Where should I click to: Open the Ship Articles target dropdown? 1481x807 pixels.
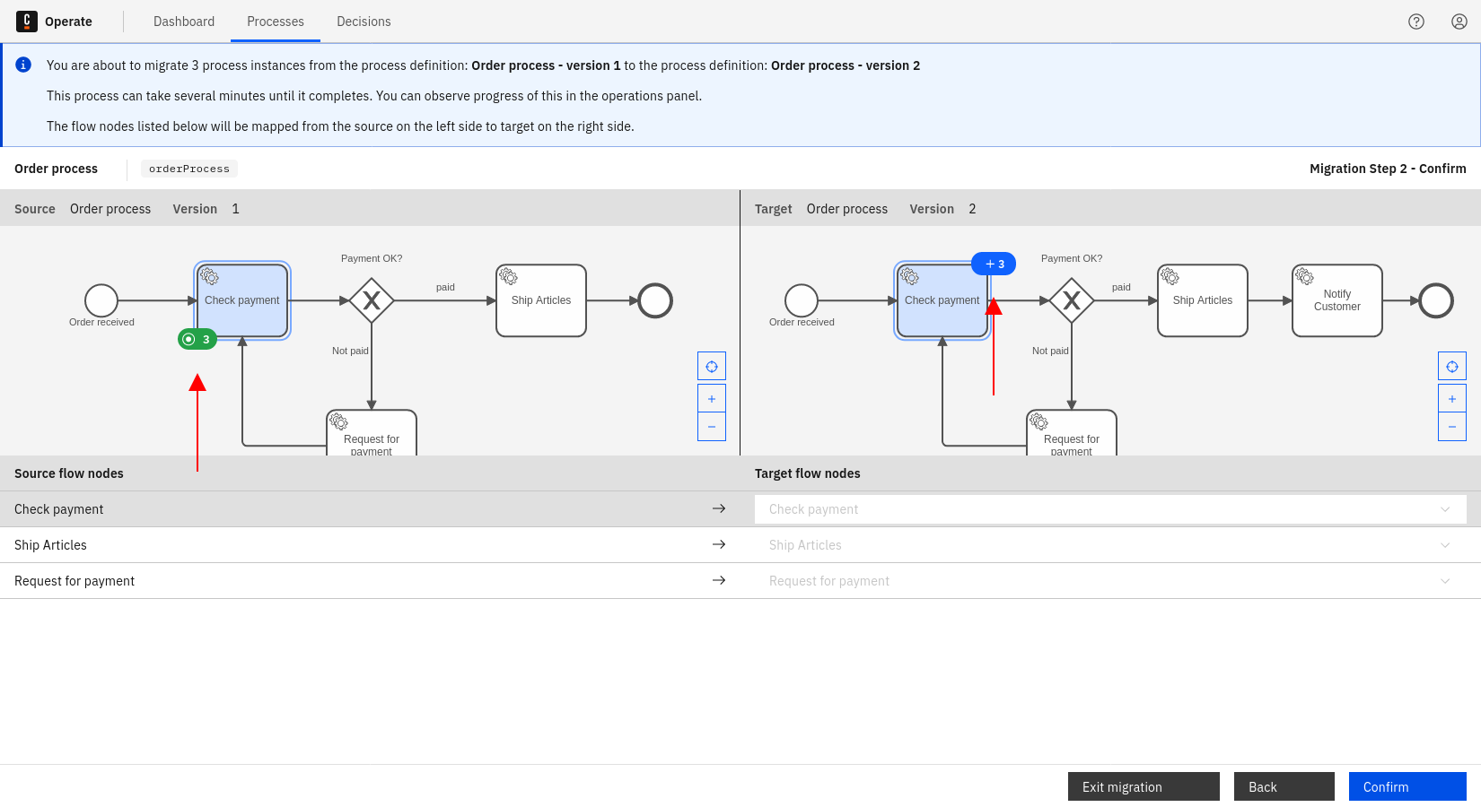(x=1444, y=544)
